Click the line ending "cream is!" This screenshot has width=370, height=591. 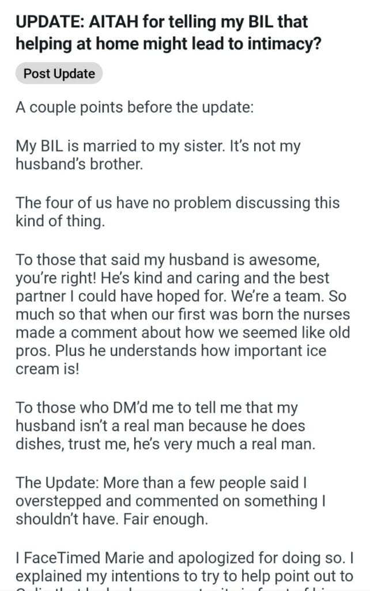[46, 371]
